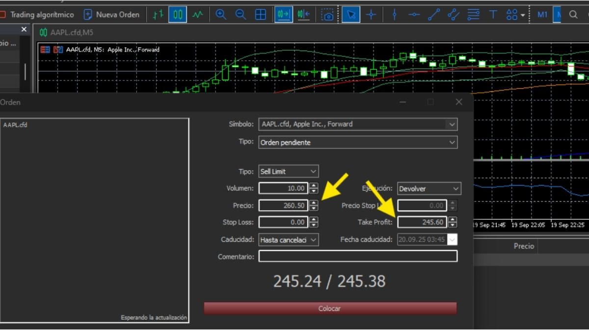Expand the Sell Limit type dropdown

pyautogui.click(x=313, y=172)
